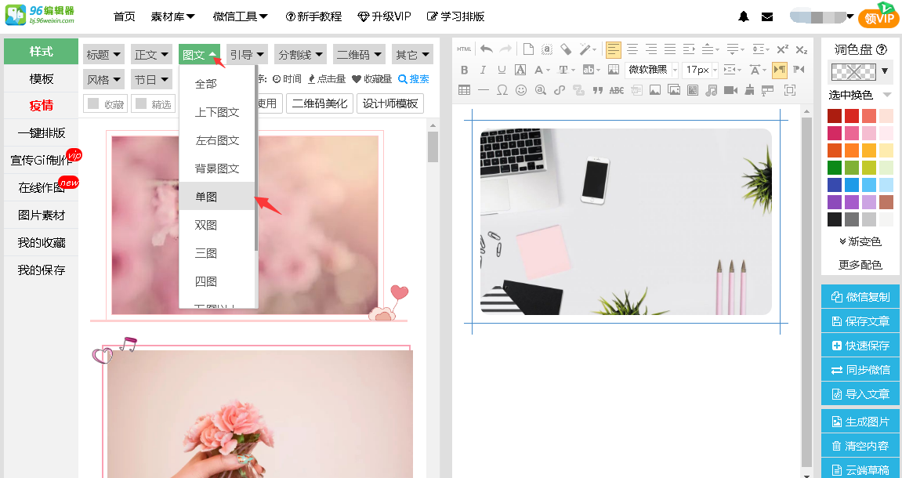Screen dimensions: 902x478
Task: Pick the bright red color swatch
Action: tap(852, 116)
